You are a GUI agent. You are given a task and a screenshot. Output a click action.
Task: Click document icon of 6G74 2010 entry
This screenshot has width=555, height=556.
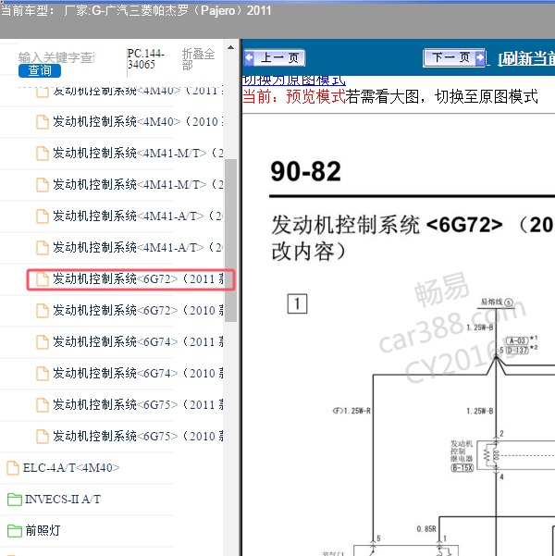(x=43, y=374)
